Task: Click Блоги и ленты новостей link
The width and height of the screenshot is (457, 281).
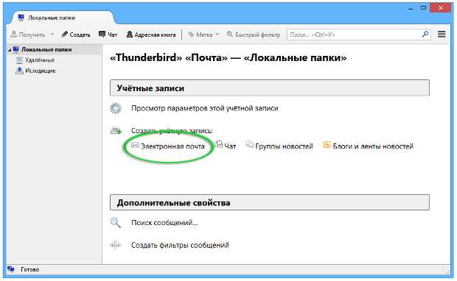Action: tap(373, 146)
